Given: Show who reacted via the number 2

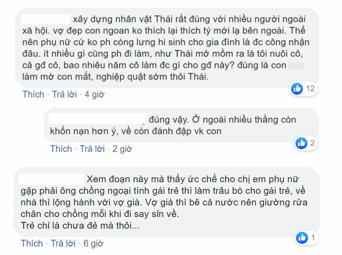Looking at the screenshot, I should coord(312,144).
